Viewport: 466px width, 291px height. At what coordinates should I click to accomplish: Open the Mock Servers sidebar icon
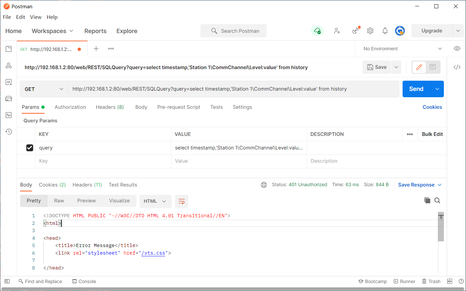[x=9, y=99]
